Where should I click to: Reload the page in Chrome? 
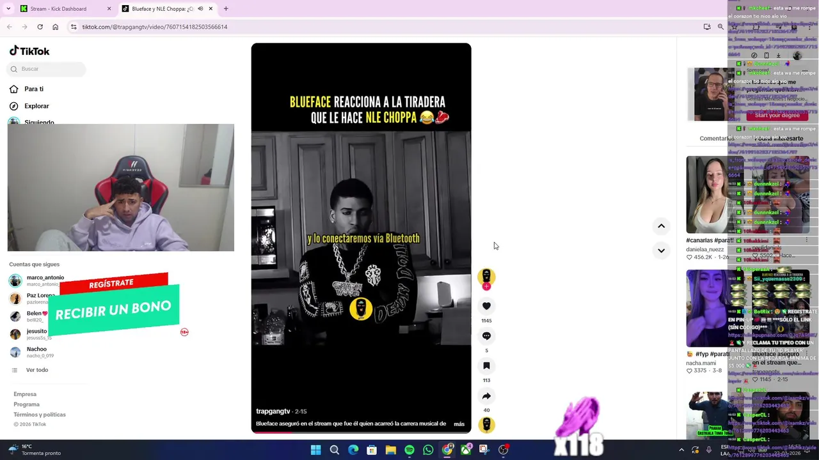point(40,27)
